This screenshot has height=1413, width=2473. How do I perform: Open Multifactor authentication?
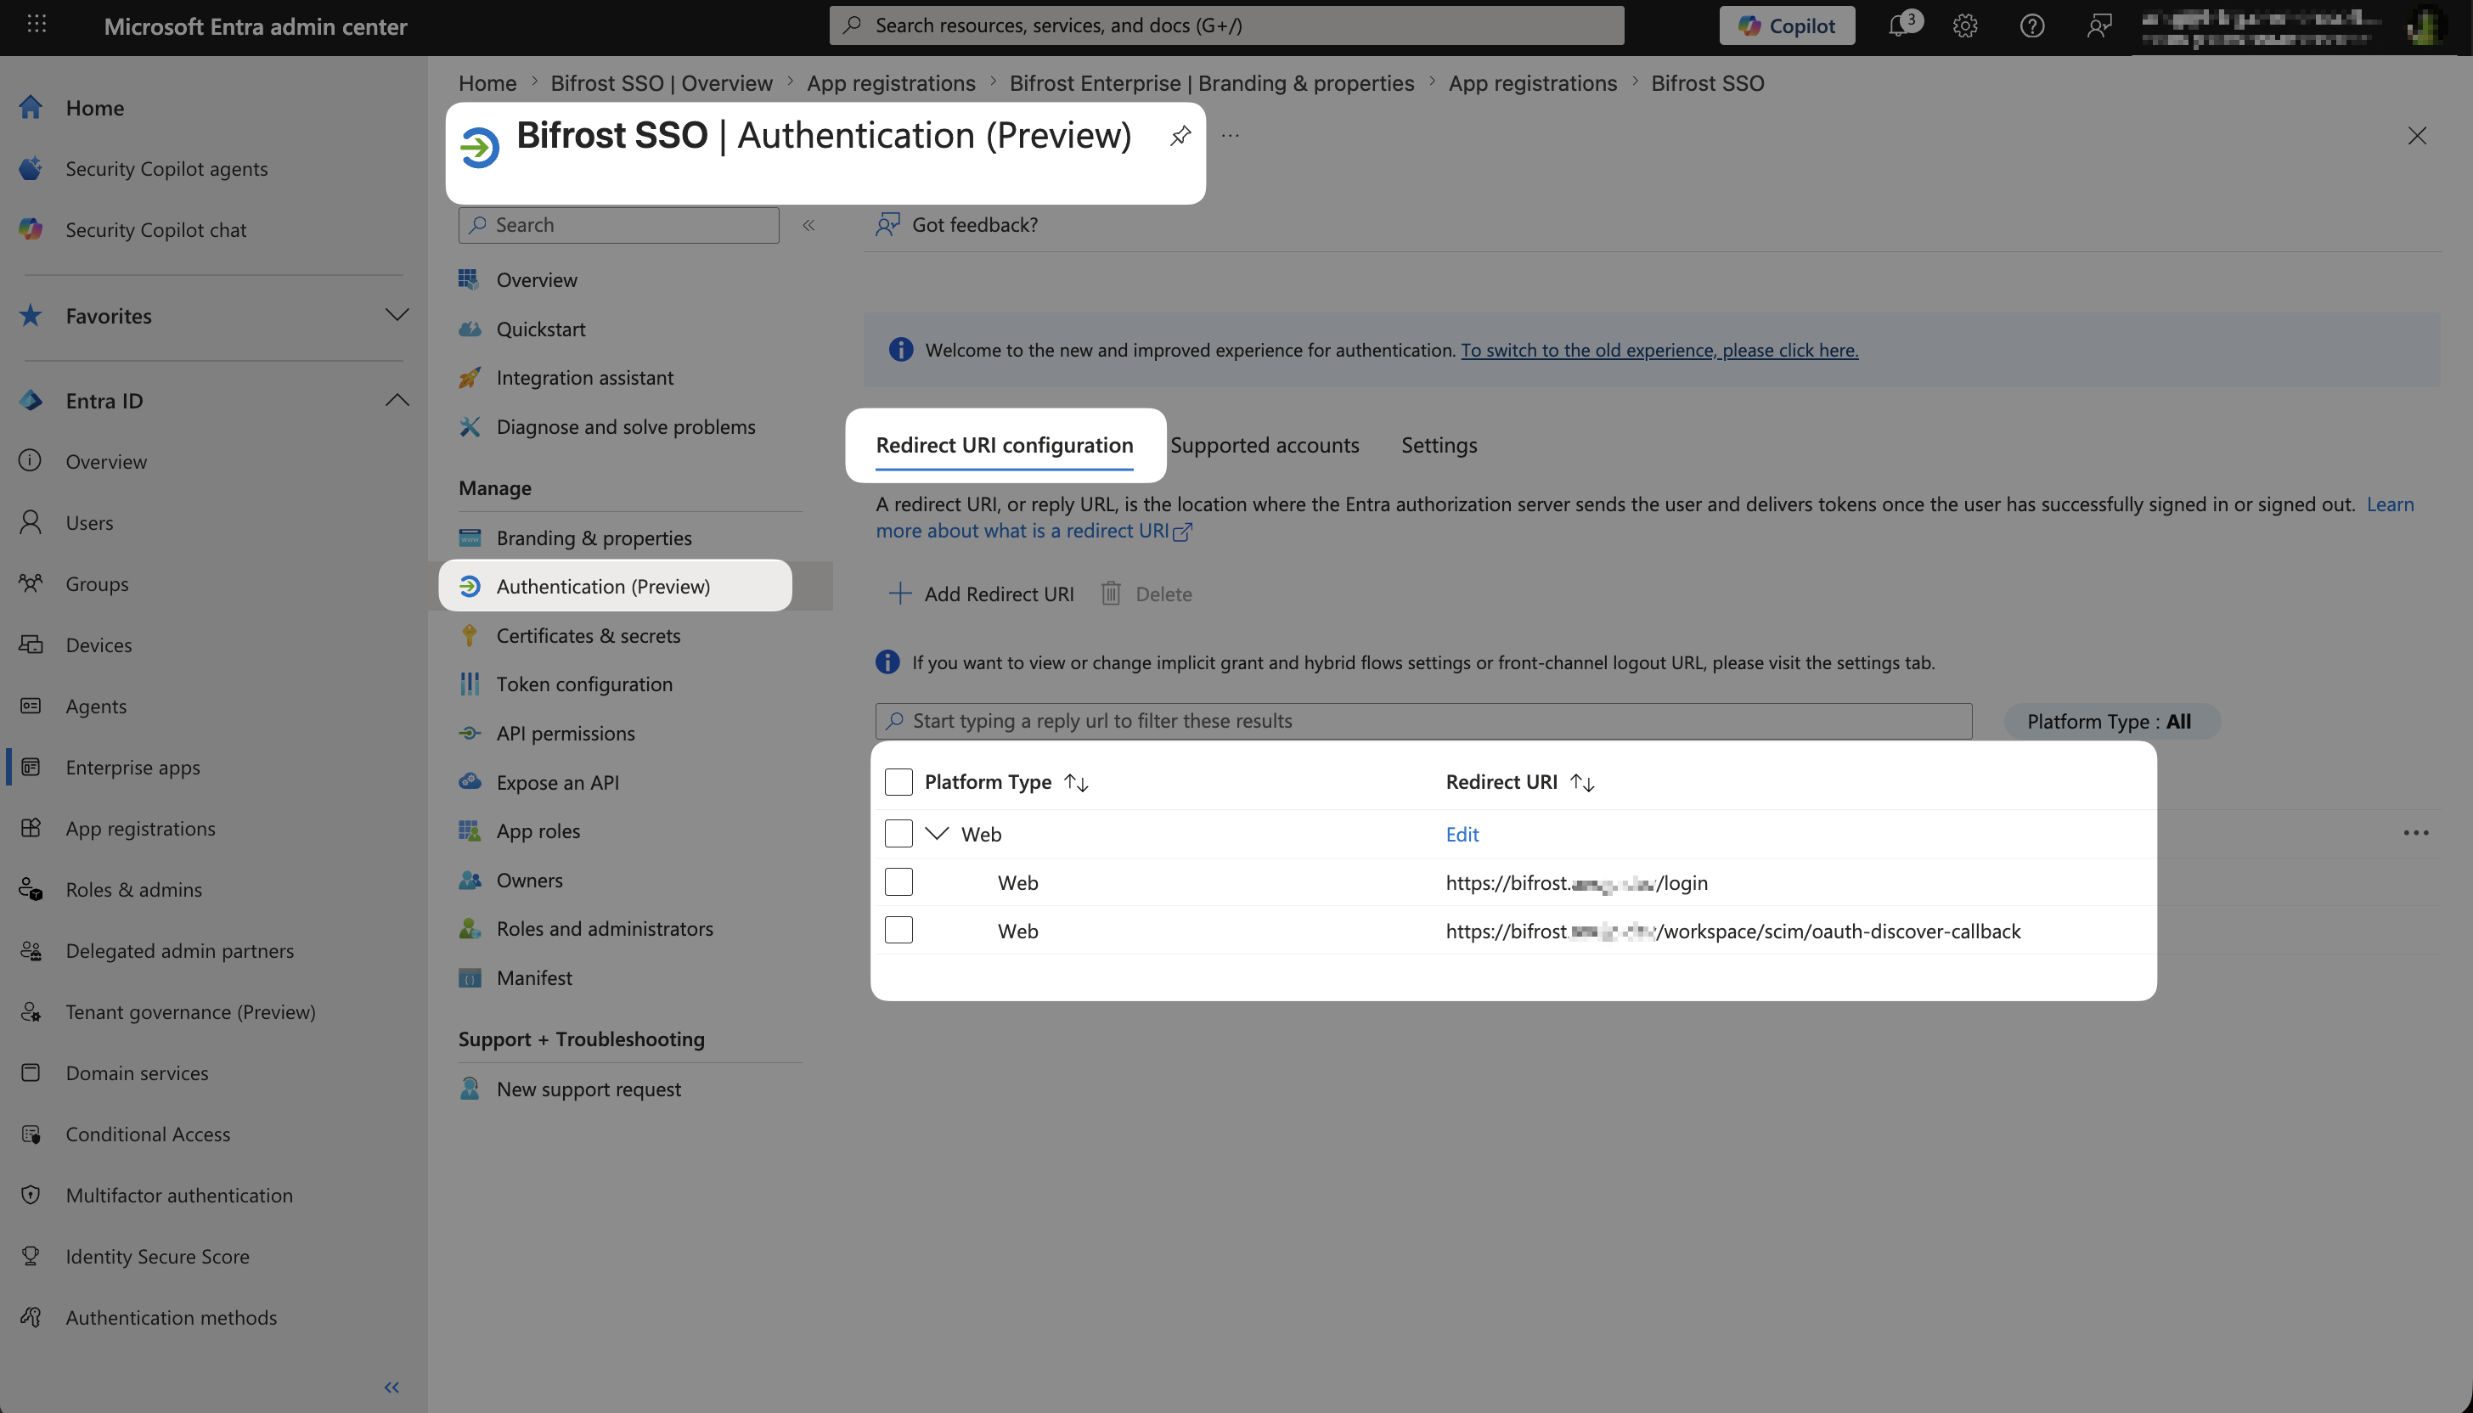pyautogui.click(x=178, y=1196)
